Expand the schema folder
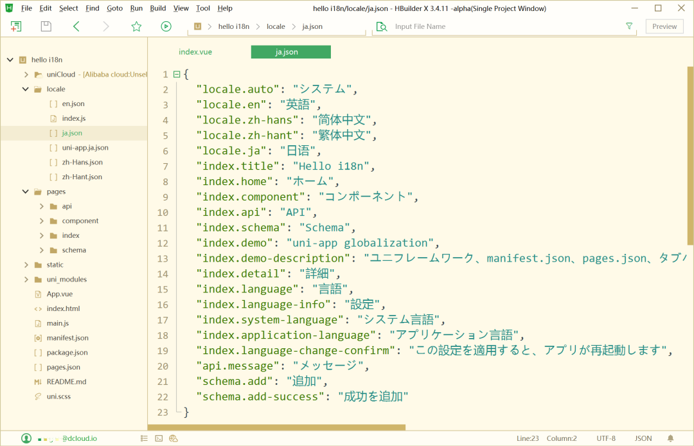Viewport: 694px width, 446px height. click(x=42, y=250)
